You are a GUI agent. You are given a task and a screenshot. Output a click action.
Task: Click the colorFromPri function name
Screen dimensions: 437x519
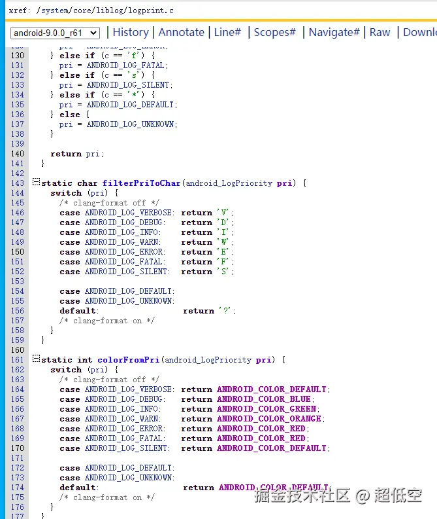click(129, 360)
